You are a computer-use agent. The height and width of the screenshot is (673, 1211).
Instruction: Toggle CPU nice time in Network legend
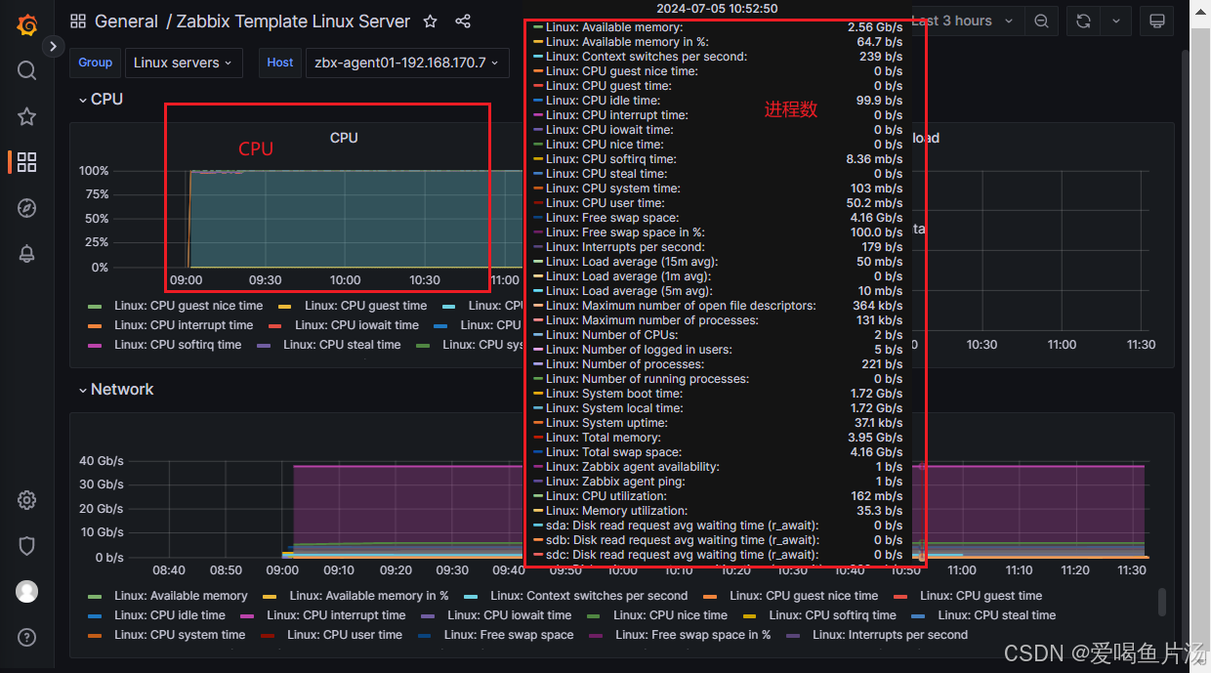(670, 615)
